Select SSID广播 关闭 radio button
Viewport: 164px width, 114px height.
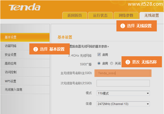pos(112,63)
